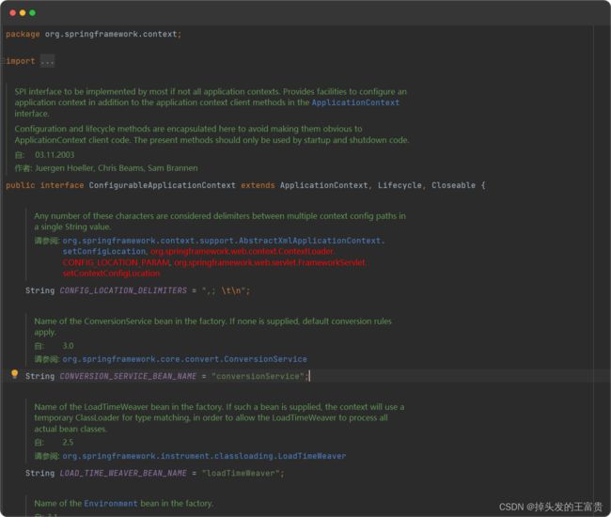The height and width of the screenshot is (517, 611).
Task: Click the Environment link in the doc comment
Action: pyautogui.click(x=112, y=504)
